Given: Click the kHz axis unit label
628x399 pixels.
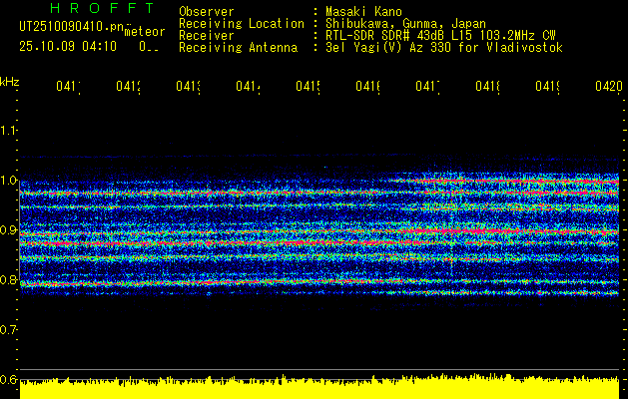Looking at the screenshot, I should pos(10,80).
